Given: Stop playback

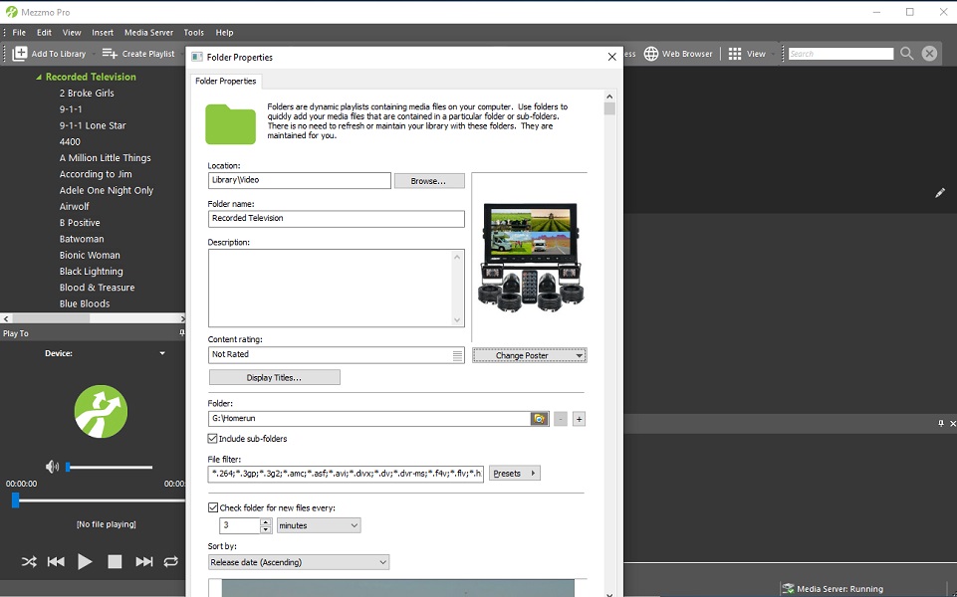Looking at the screenshot, I should coord(115,561).
